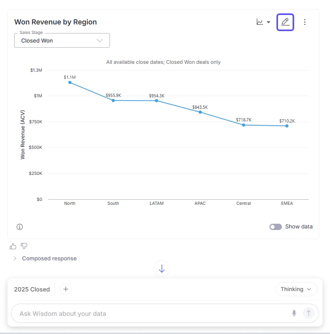
Task: Expand the Composed response section
Action: (45, 258)
